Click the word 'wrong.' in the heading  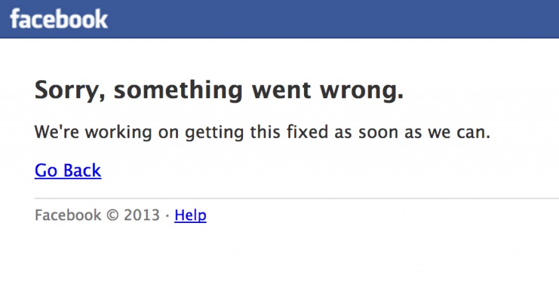point(361,91)
